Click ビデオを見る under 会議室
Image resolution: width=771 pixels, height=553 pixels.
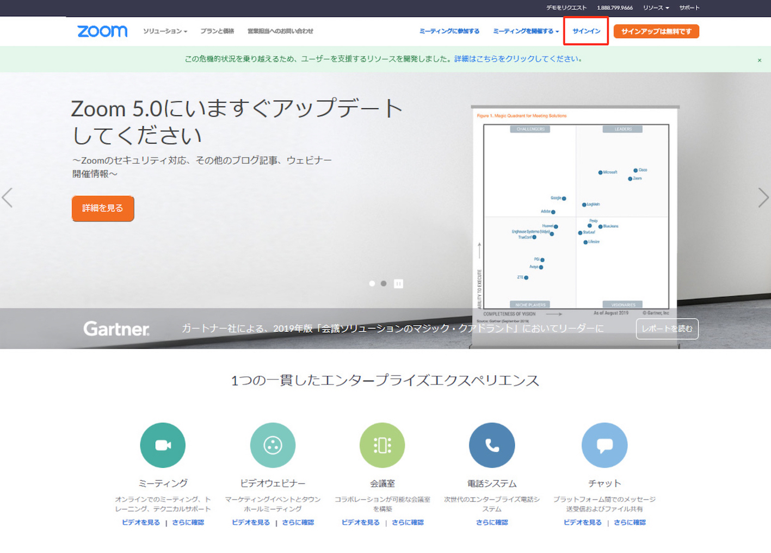[361, 522]
